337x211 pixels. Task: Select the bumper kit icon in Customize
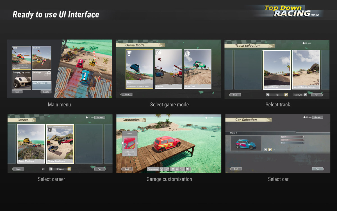(x=182, y=169)
